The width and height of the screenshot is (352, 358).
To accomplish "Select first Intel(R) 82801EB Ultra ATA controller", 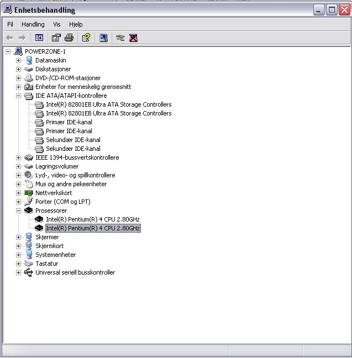I will 109,104.
